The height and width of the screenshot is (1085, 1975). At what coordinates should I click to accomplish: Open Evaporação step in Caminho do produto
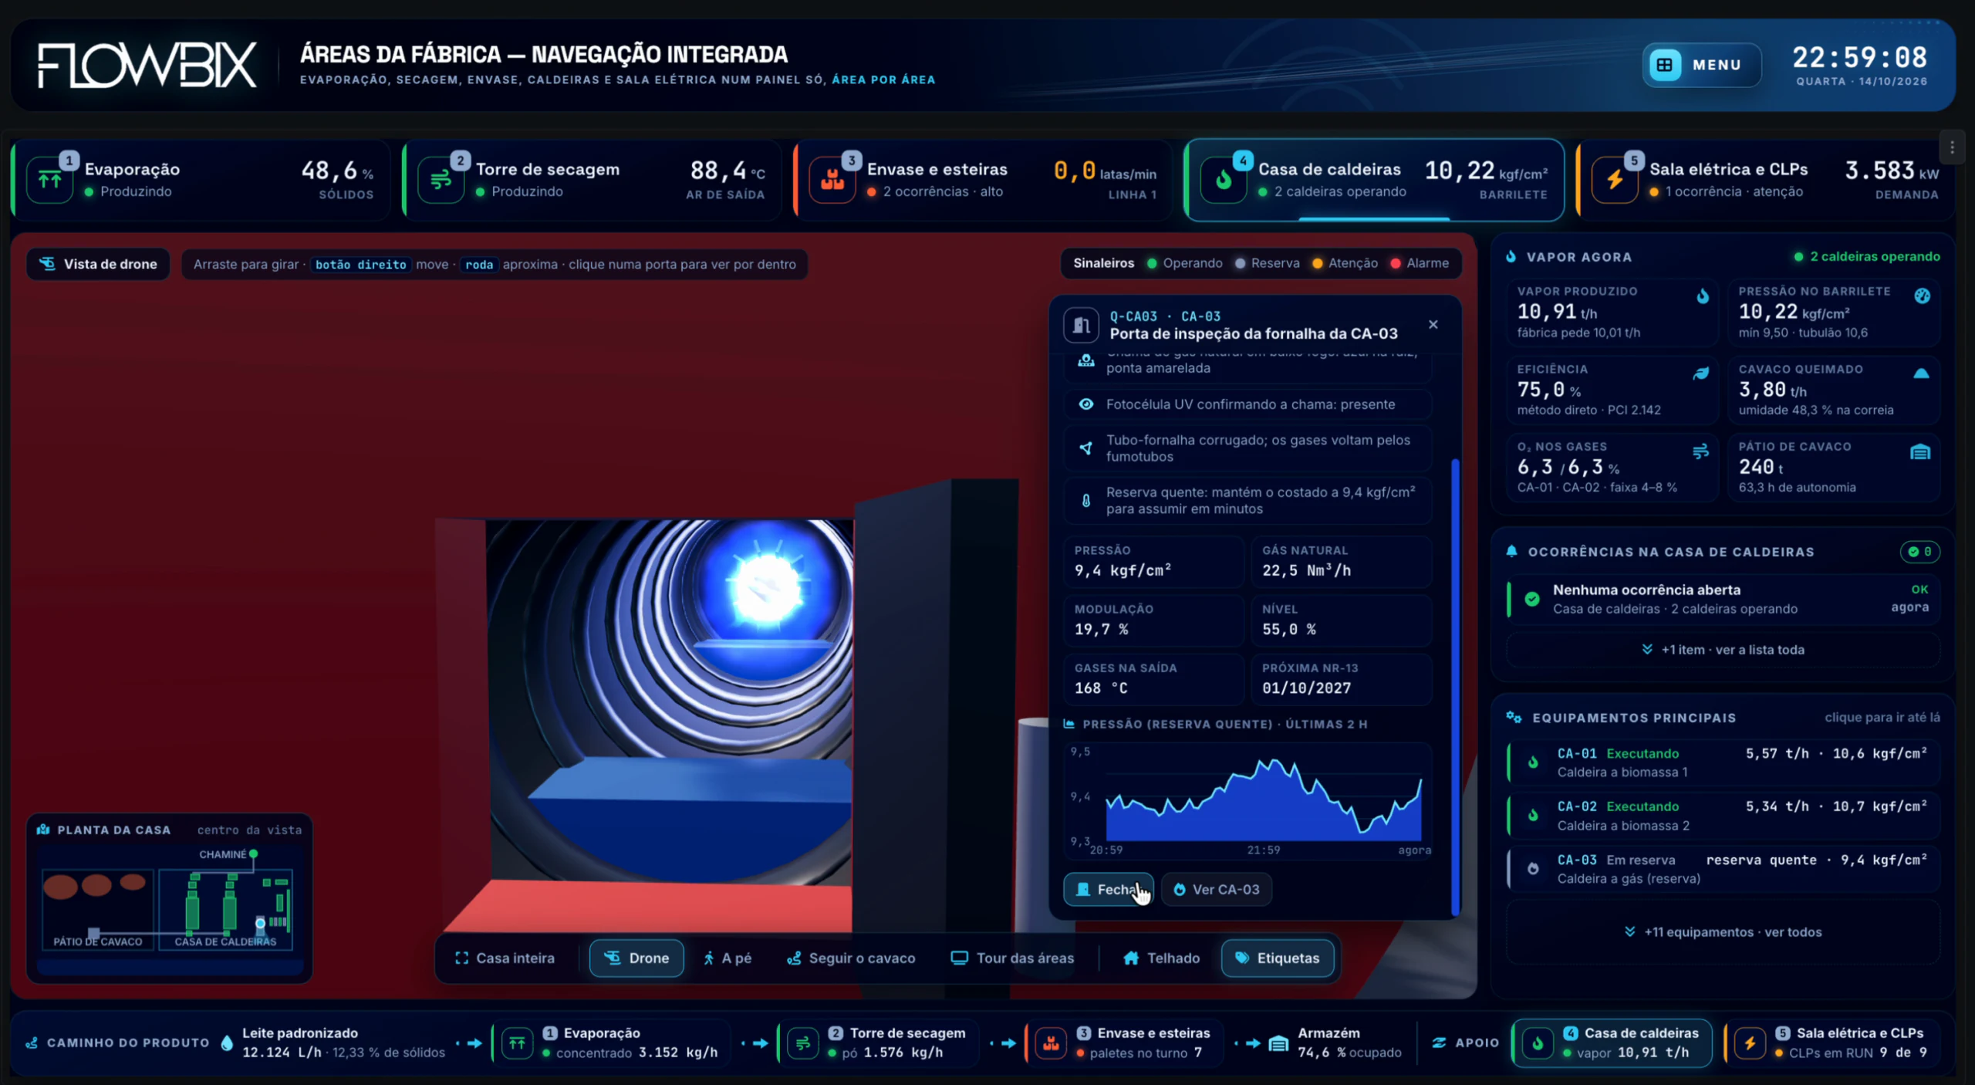coord(611,1043)
